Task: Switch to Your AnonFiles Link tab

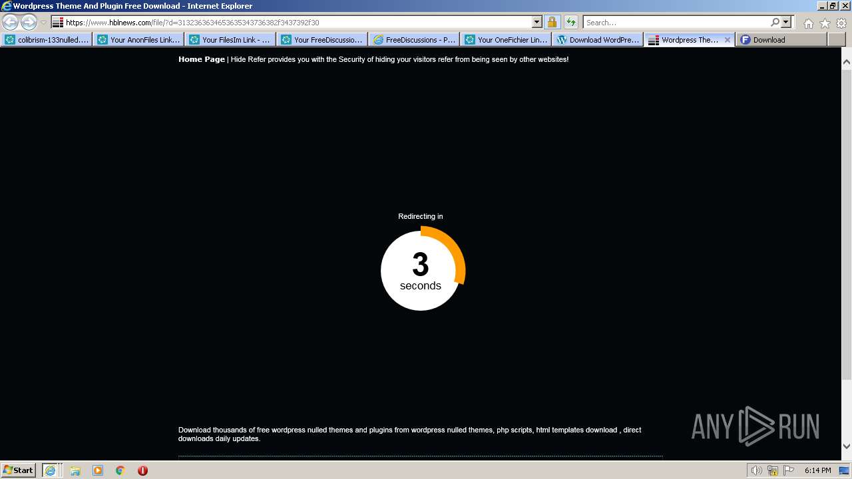Action: (x=138, y=40)
